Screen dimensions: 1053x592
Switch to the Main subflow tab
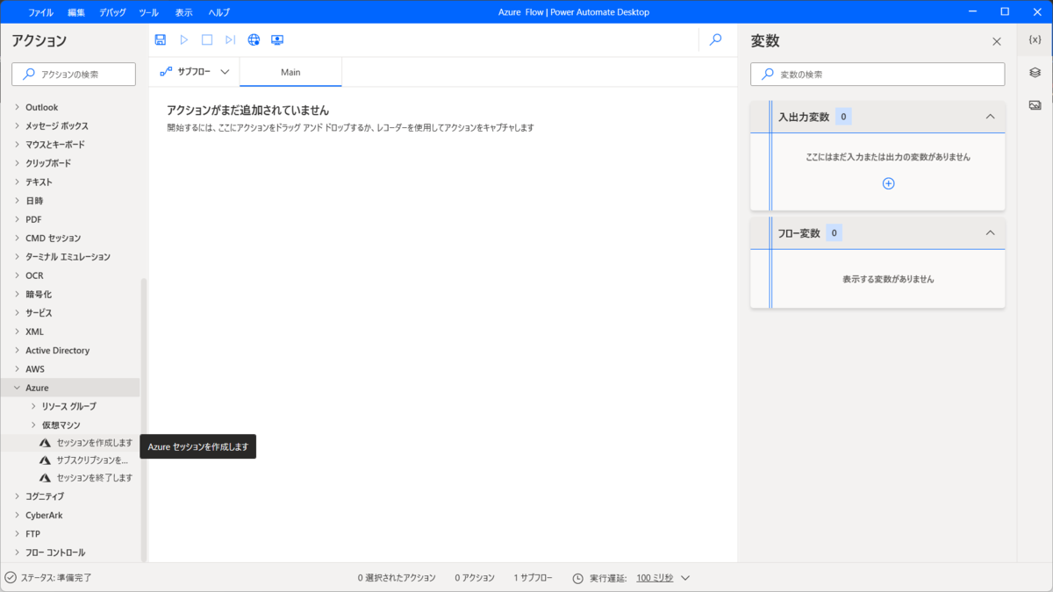(x=290, y=72)
